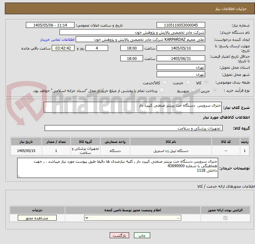Click the resize grip of need description textarea
255x244 pixels.
pyautogui.click(x=45, y=111)
